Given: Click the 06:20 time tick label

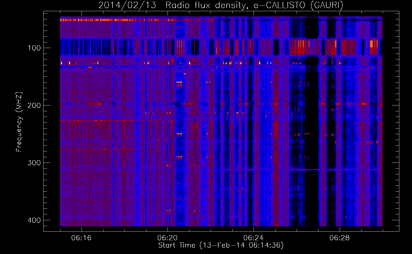Looking at the screenshot, I should point(167,238).
